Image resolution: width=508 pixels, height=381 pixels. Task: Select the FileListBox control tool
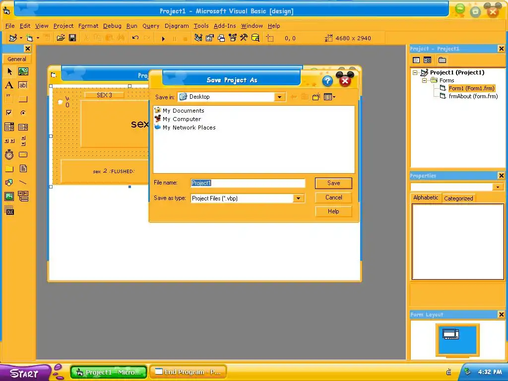tap(23, 169)
